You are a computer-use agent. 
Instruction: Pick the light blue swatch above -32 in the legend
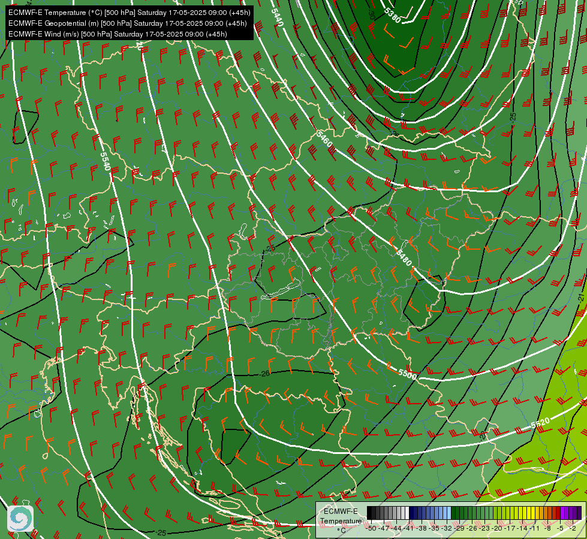click(x=449, y=513)
